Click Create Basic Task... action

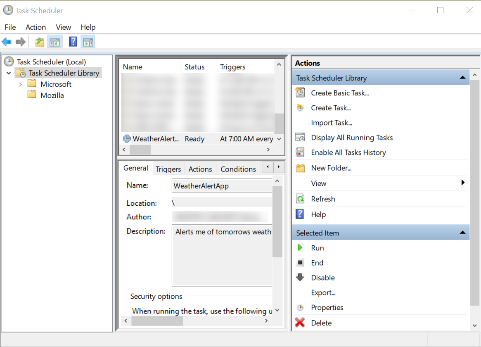tap(340, 93)
